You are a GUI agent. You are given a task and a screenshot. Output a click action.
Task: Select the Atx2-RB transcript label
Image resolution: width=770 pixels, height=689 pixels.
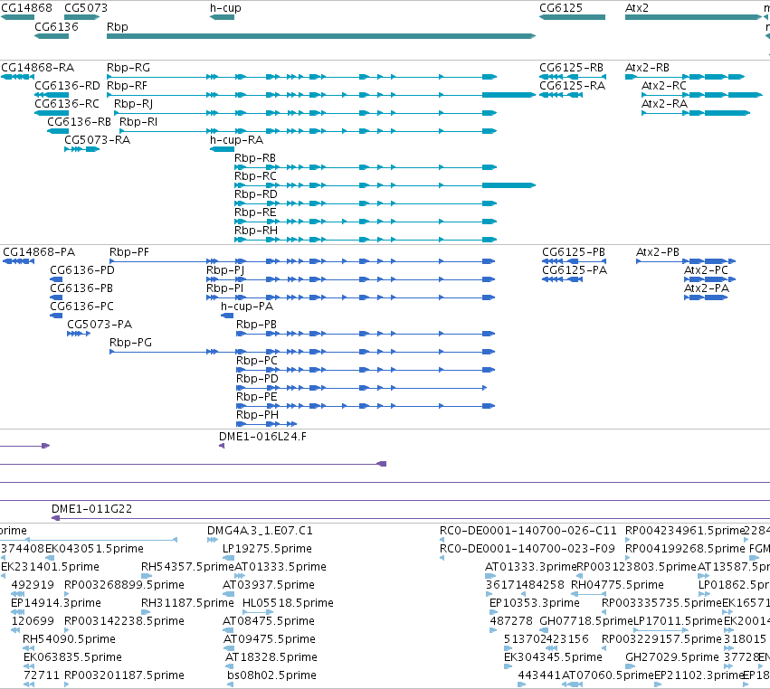647,67
